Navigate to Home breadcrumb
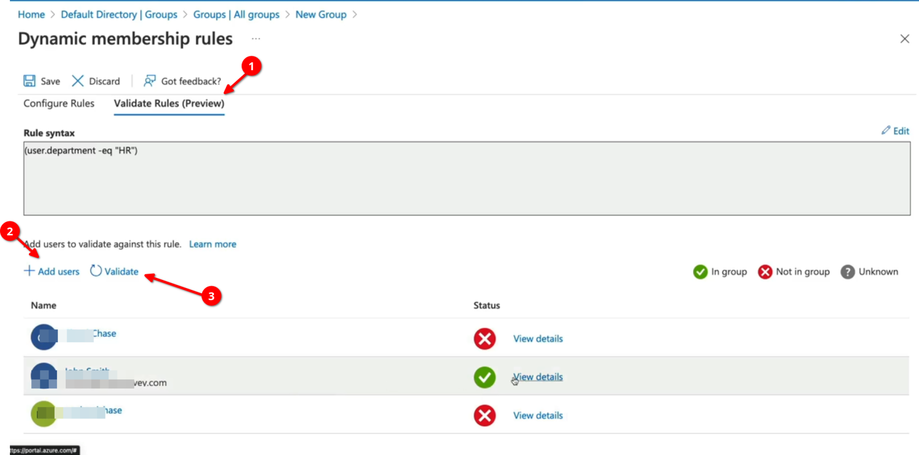Image resolution: width=919 pixels, height=455 pixels. coord(31,15)
